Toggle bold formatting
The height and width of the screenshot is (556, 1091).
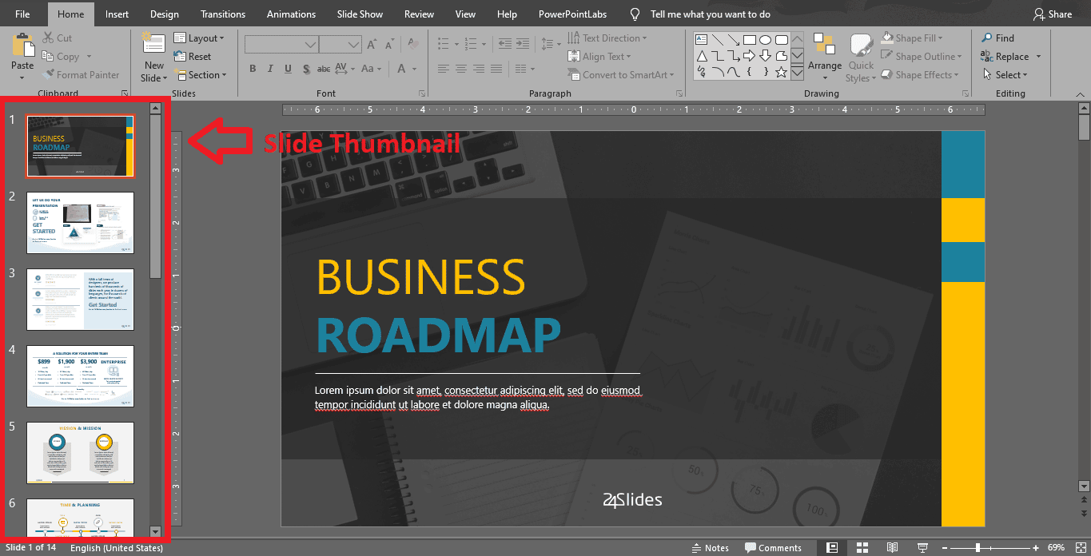pos(253,69)
